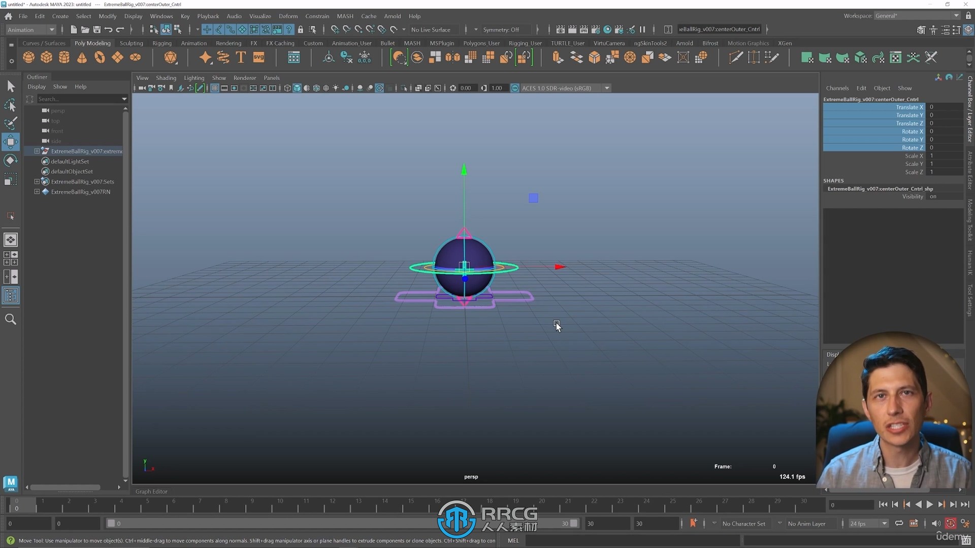The image size is (975, 548).
Task: Toggle the color management view transform icon
Action: tap(515, 88)
